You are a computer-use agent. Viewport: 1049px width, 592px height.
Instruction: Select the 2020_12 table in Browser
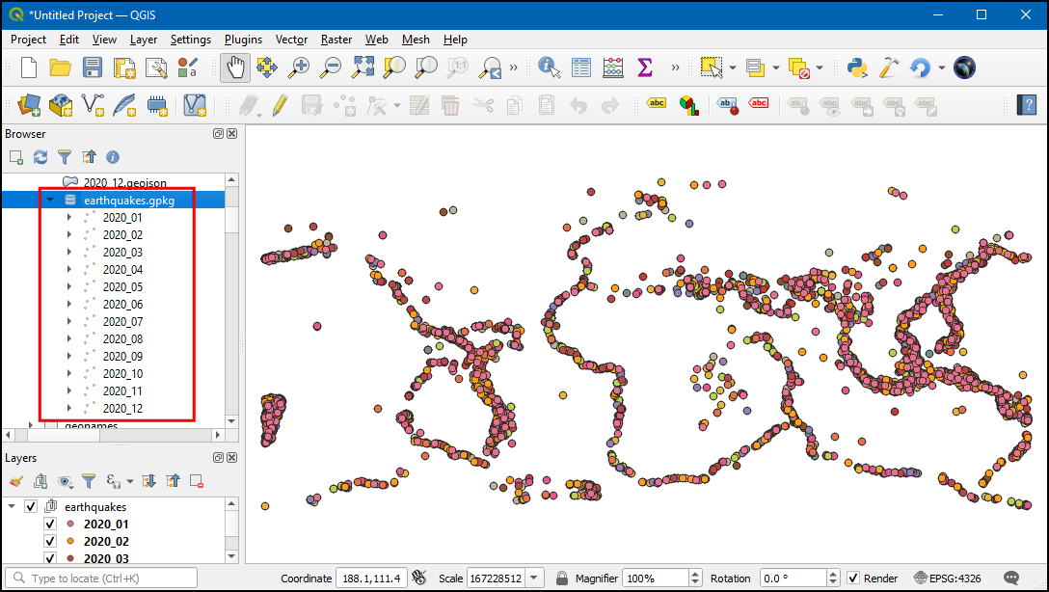[122, 408]
